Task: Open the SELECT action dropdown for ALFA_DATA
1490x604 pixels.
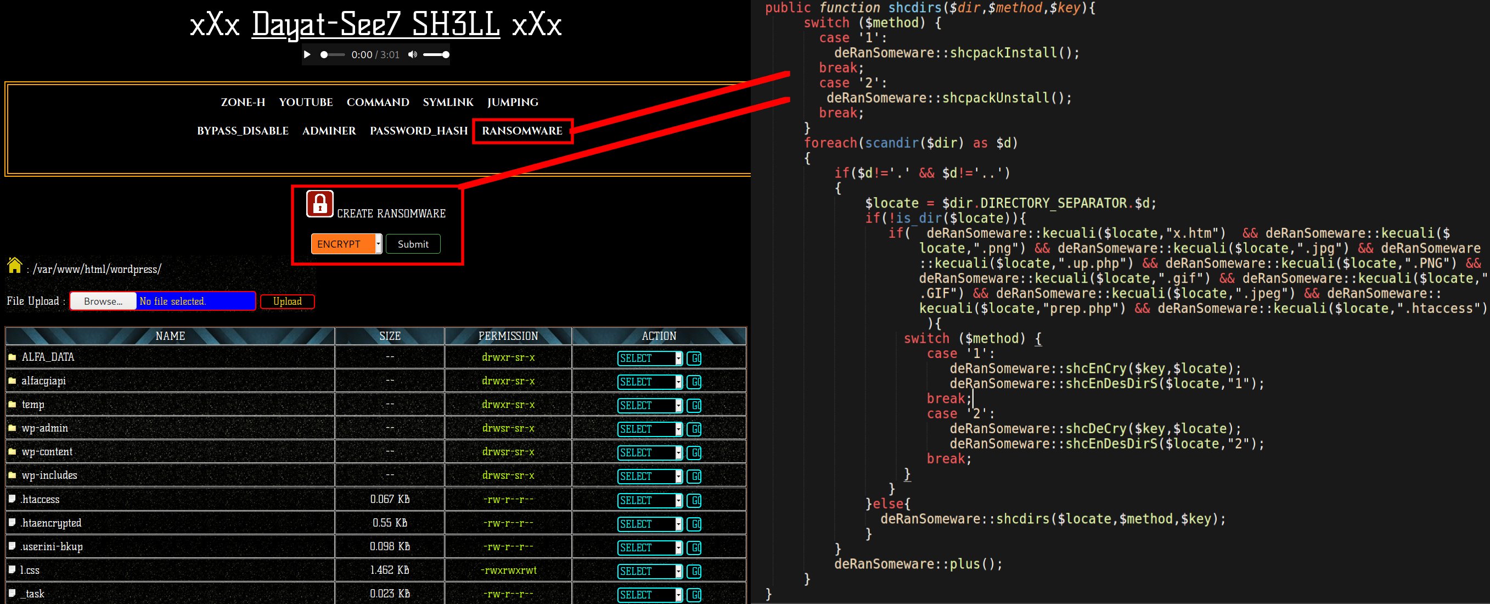Action: point(648,358)
